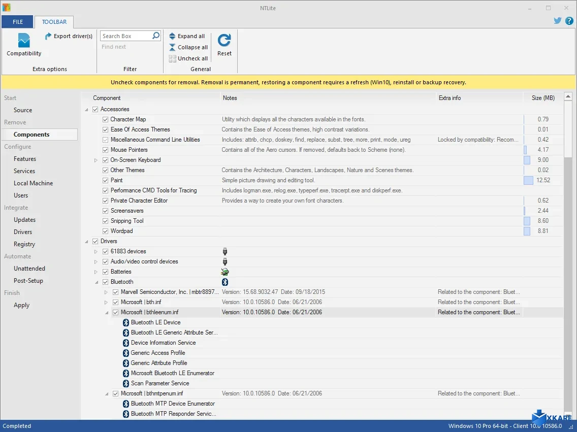This screenshot has width=577, height=432.
Task: Expand the Marvell Semiconductor driver node
Action: [106, 292]
